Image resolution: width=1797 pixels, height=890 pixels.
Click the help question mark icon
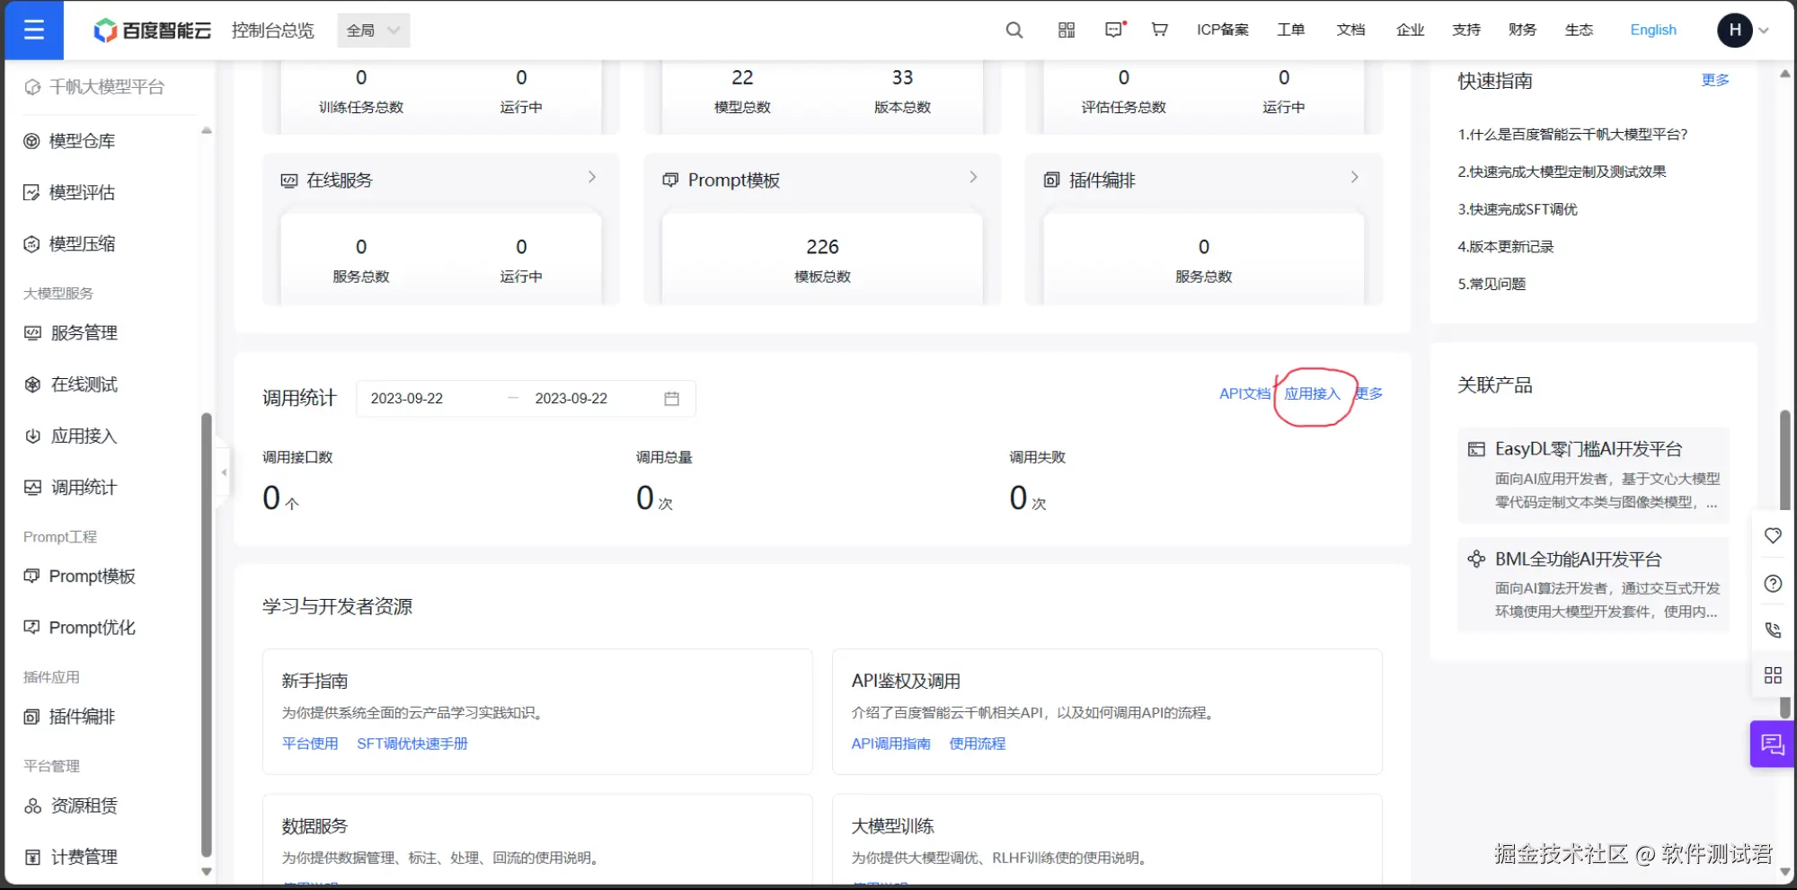coord(1773,584)
